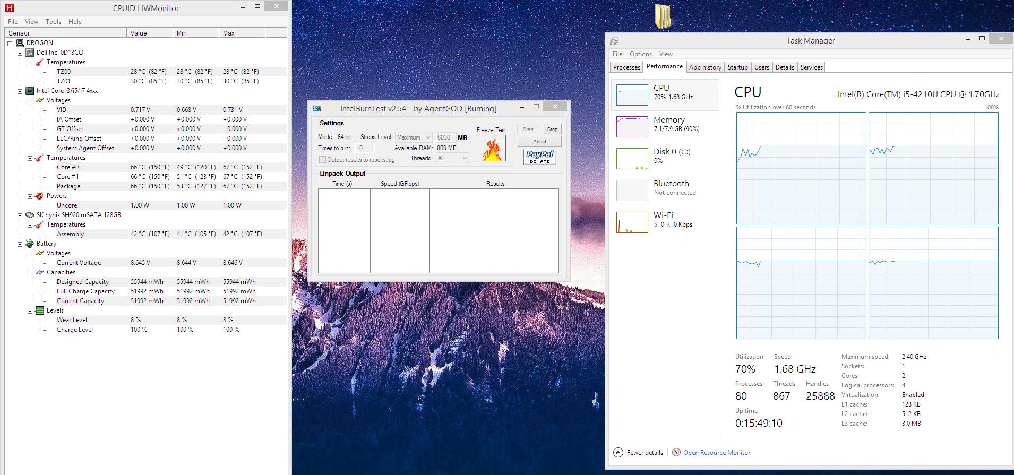Click the Dell Inc. 0D13CQ motherboard icon
Image resolution: width=1014 pixels, height=475 pixels.
(30, 53)
